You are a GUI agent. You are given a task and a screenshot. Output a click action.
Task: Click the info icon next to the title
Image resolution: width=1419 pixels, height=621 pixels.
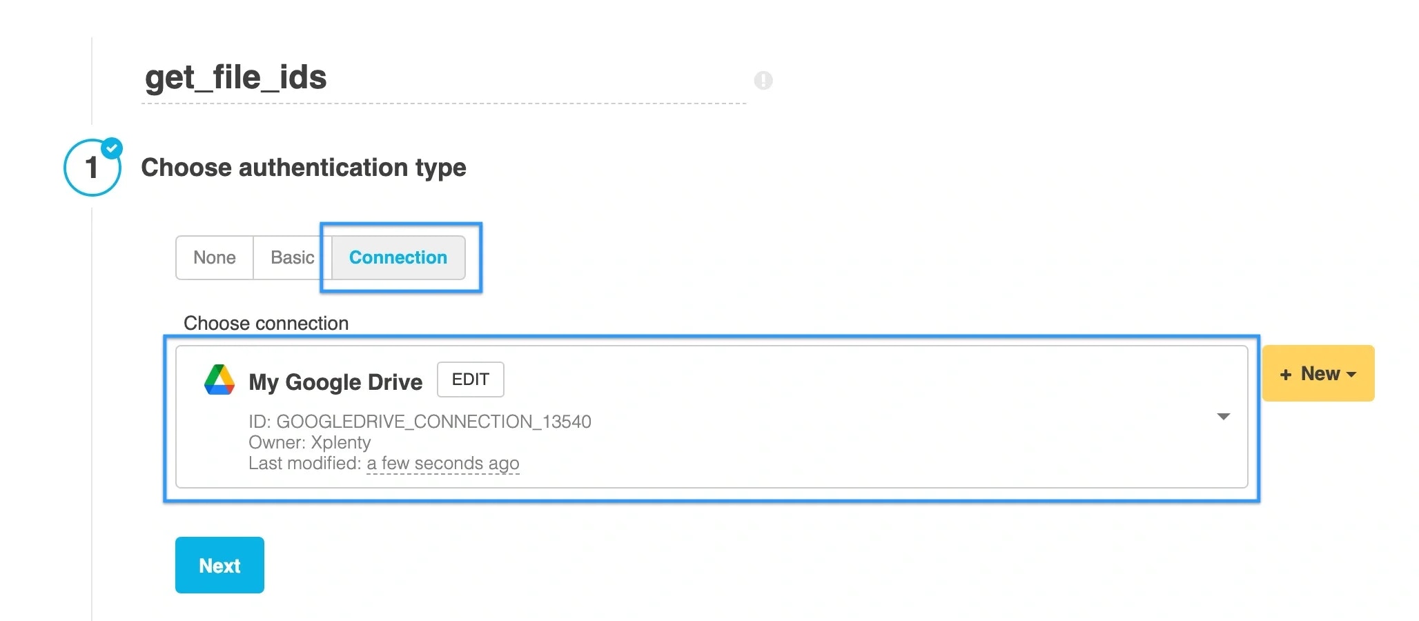point(763,81)
